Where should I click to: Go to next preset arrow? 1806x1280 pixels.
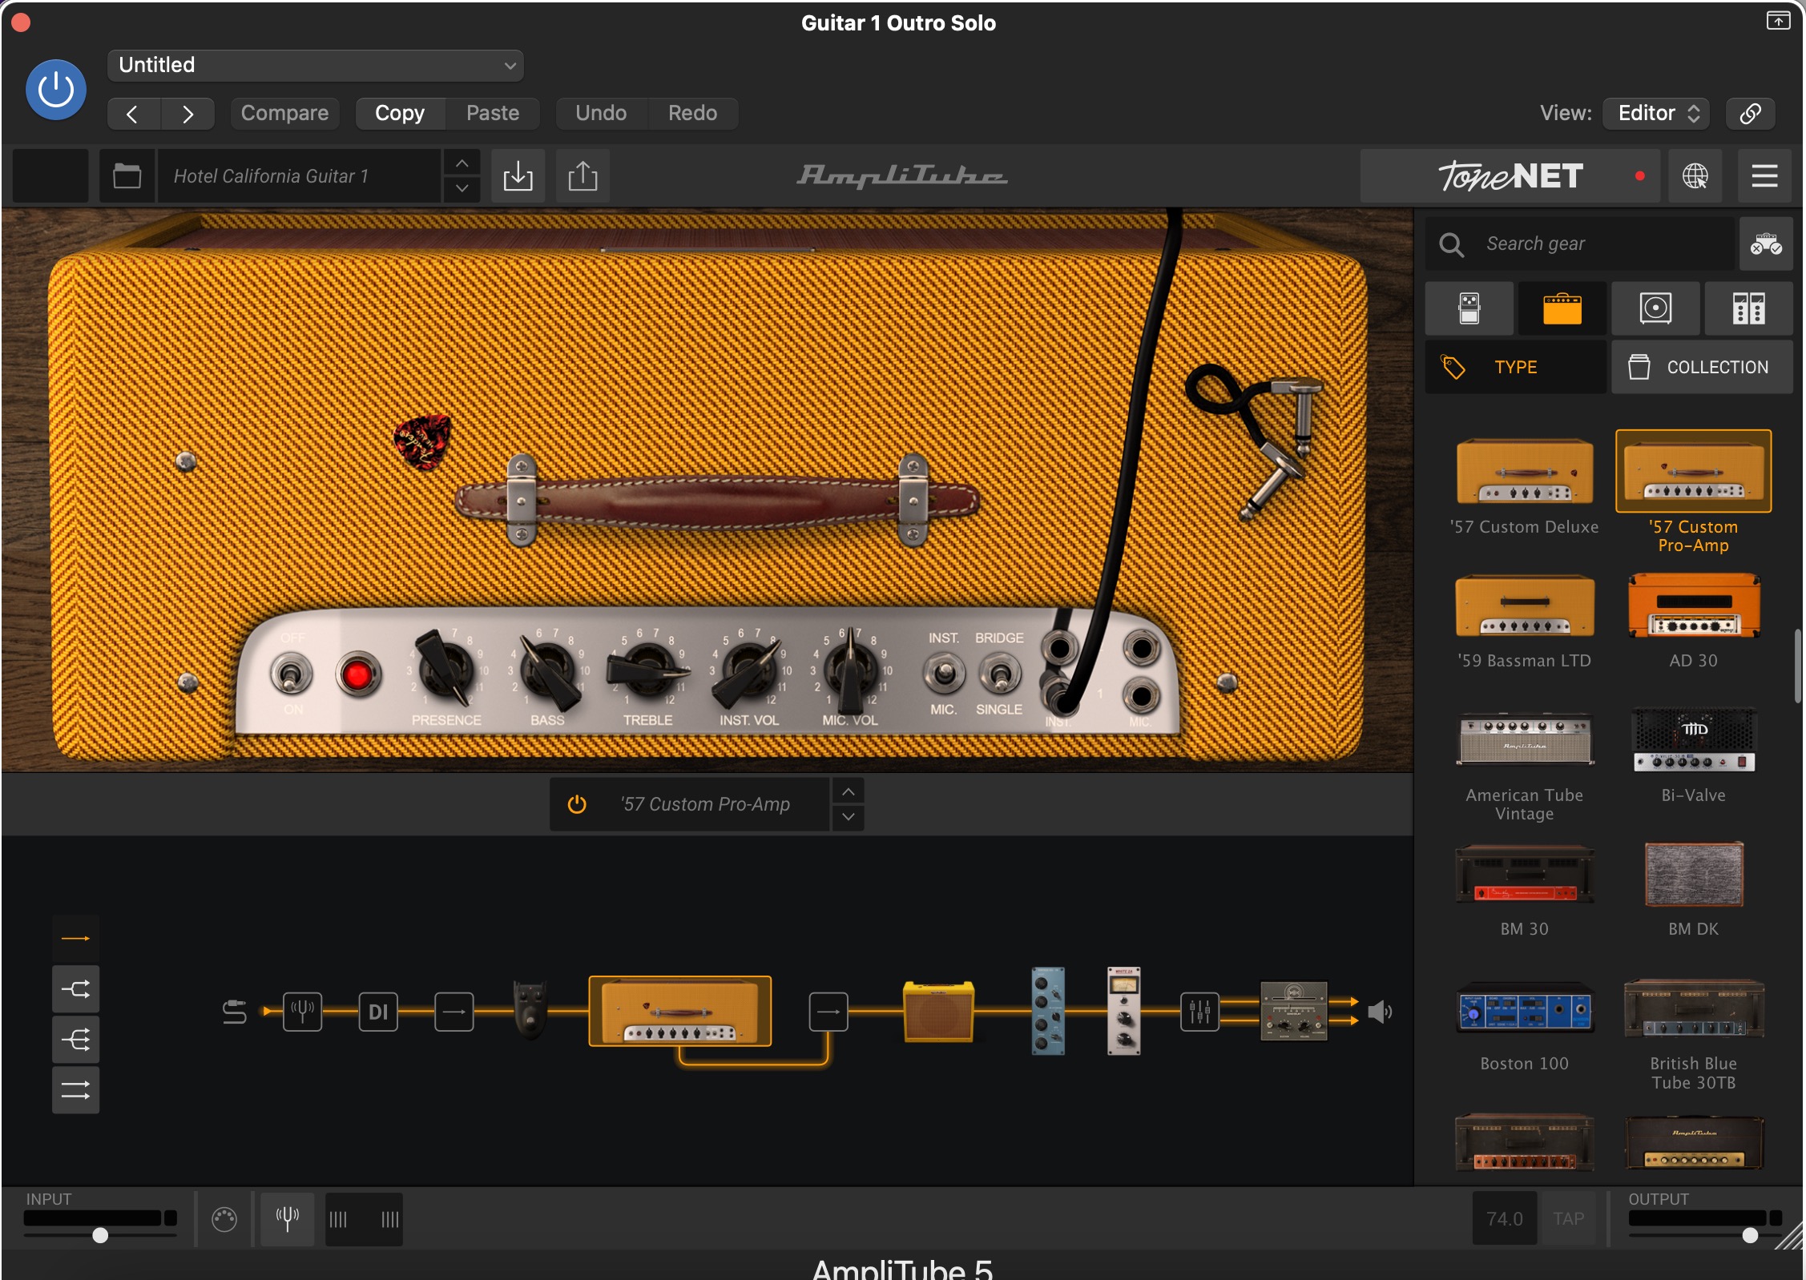[187, 114]
